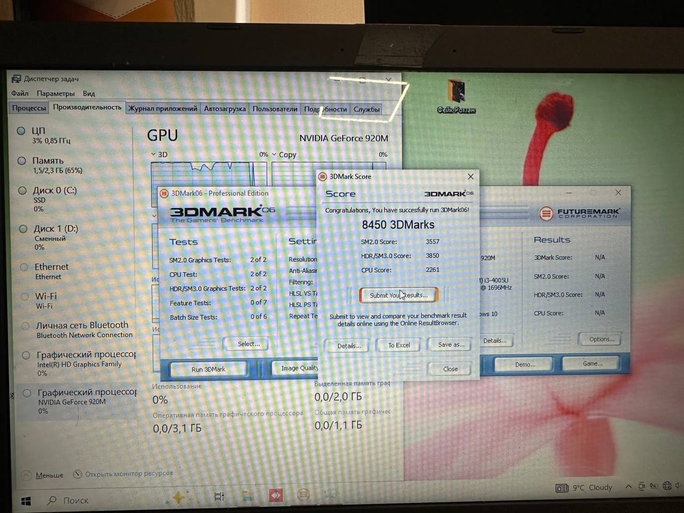Click the 3DMark06 icon in the taskbar

coord(304,495)
